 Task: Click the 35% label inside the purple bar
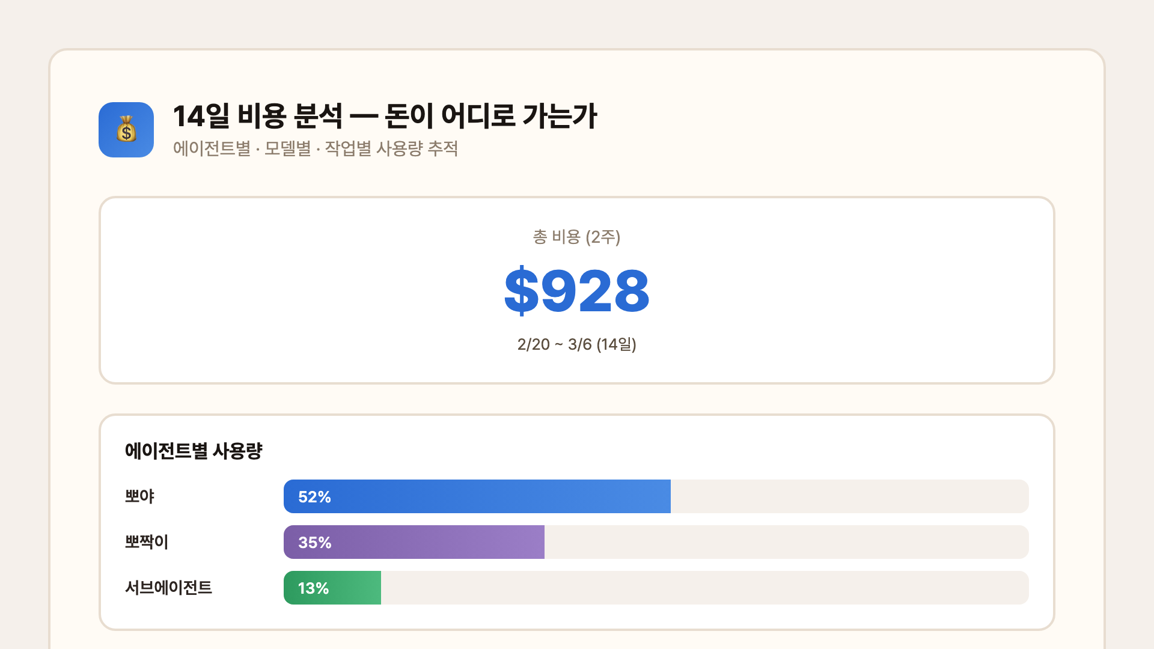(315, 542)
